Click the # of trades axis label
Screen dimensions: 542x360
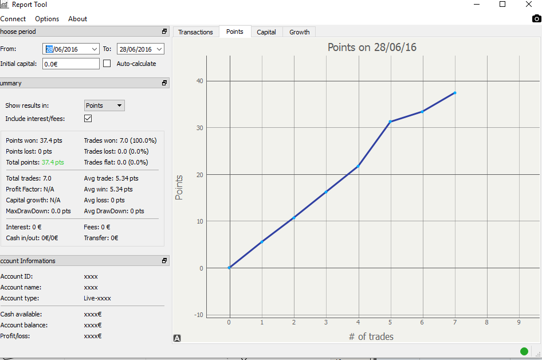coord(371,336)
